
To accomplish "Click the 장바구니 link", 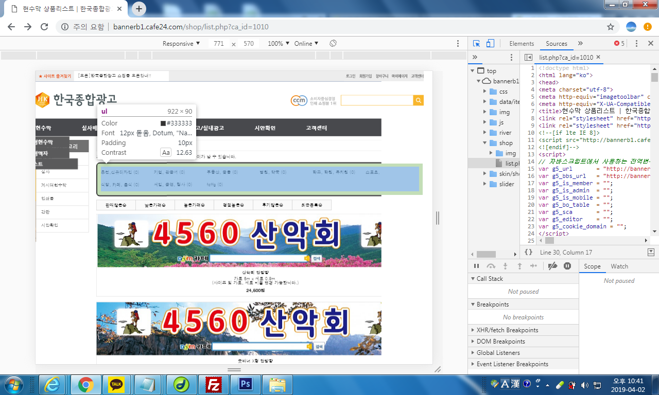I will pyautogui.click(x=381, y=76).
